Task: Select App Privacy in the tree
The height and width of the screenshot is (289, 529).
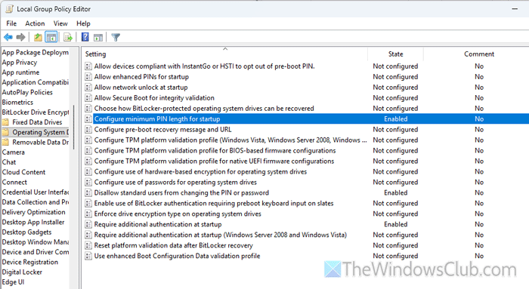Action: pos(20,63)
